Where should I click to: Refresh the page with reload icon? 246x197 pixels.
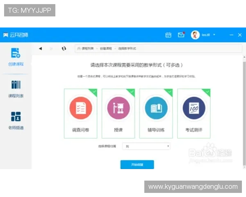64,48
